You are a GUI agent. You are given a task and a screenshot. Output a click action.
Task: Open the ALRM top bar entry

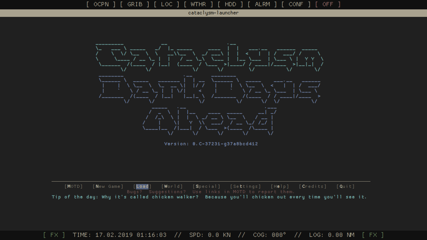(x=262, y=4)
